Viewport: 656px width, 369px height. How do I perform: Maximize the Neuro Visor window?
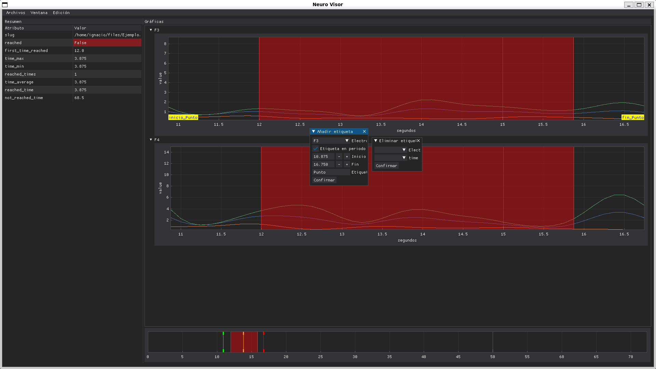[639, 5]
